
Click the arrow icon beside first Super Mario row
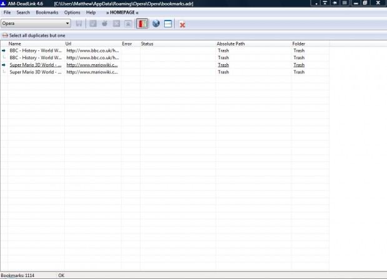tap(4, 65)
